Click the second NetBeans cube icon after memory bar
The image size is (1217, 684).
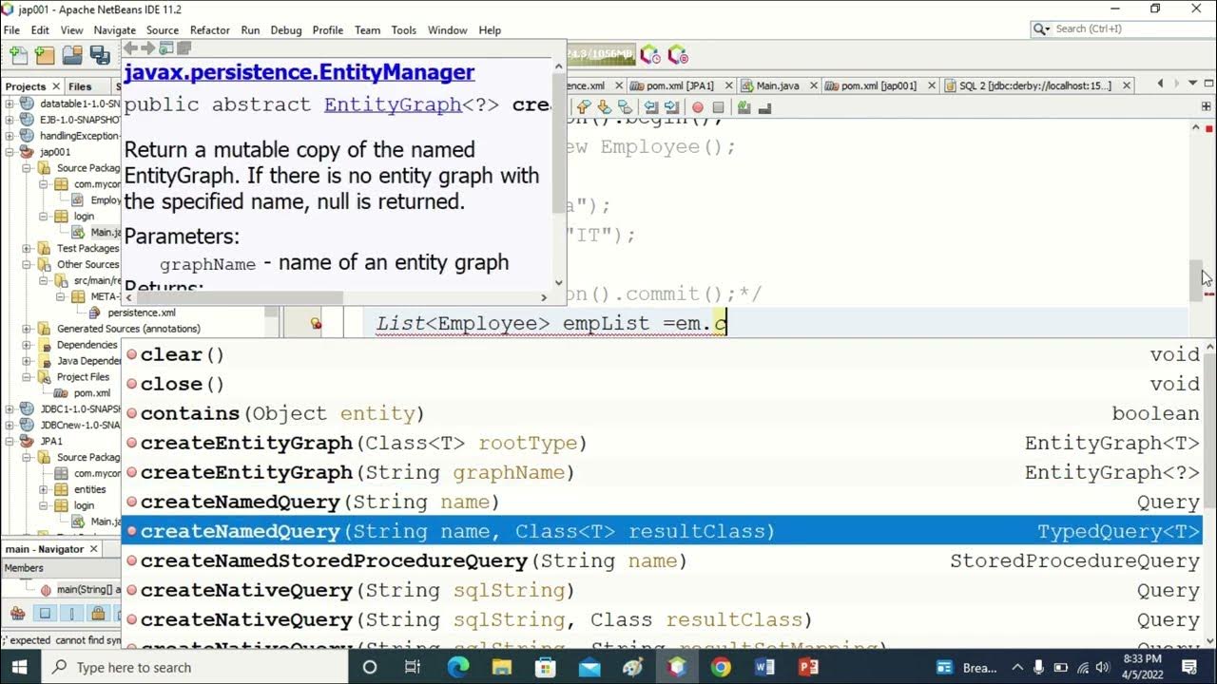tap(678, 55)
